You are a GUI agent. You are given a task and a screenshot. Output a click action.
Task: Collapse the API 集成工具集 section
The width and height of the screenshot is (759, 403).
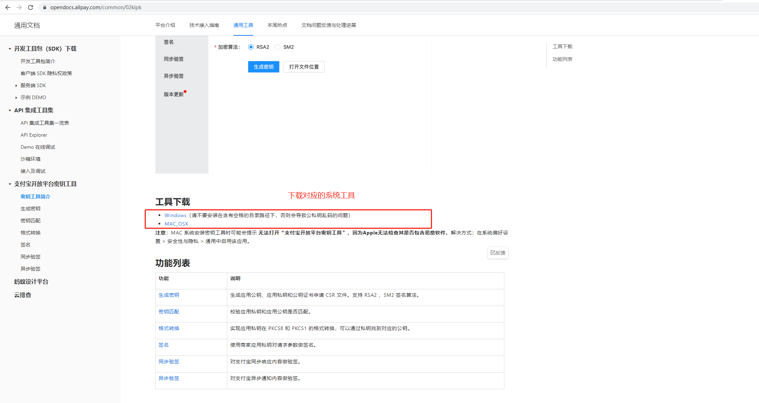point(10,110)
